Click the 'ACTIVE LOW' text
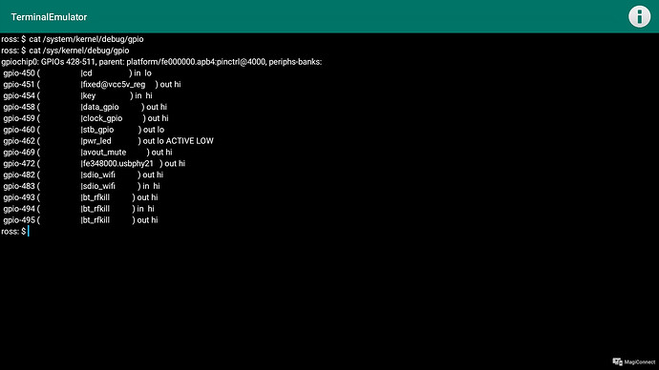 [x=189, y=141]
